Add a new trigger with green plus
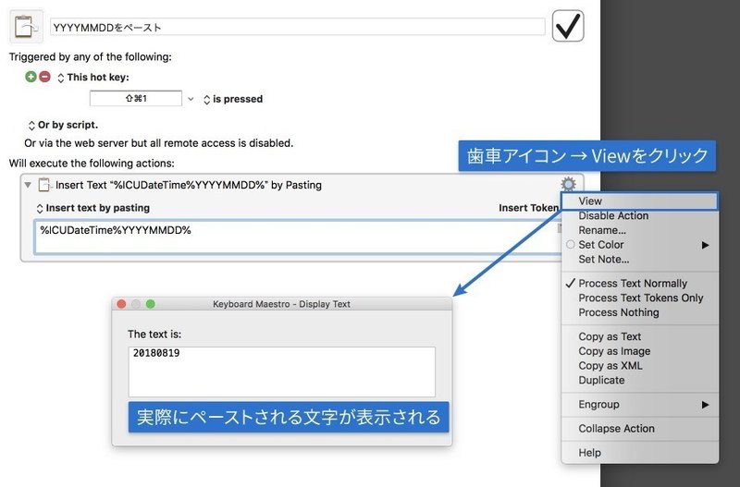The height and width of the screenshot is (487, 740). tap(31, 77)
